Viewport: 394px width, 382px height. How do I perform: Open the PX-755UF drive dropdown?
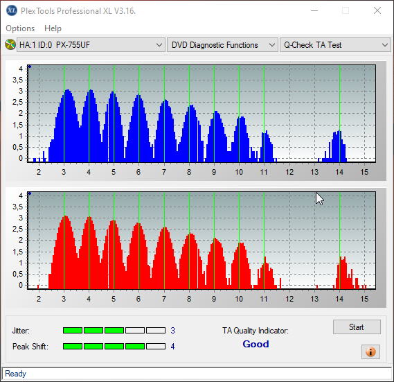point(91,45)
